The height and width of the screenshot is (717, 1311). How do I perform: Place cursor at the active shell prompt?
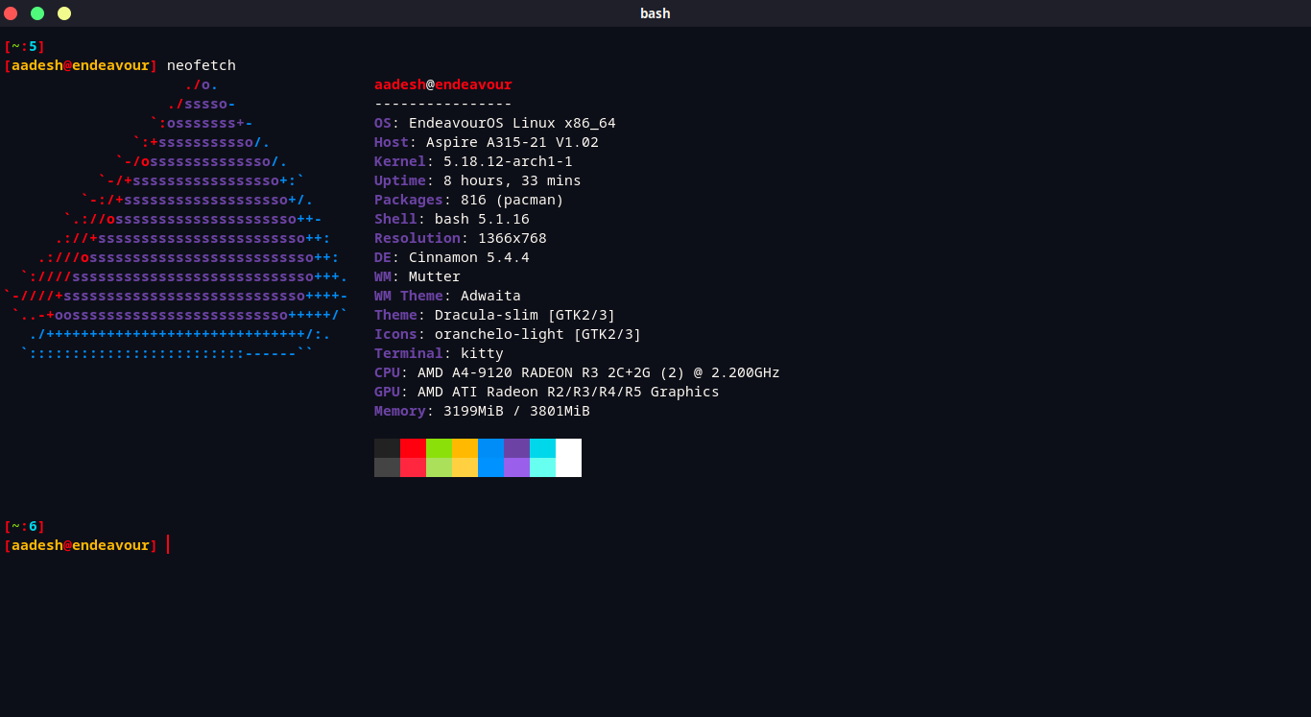pos(168,545)
